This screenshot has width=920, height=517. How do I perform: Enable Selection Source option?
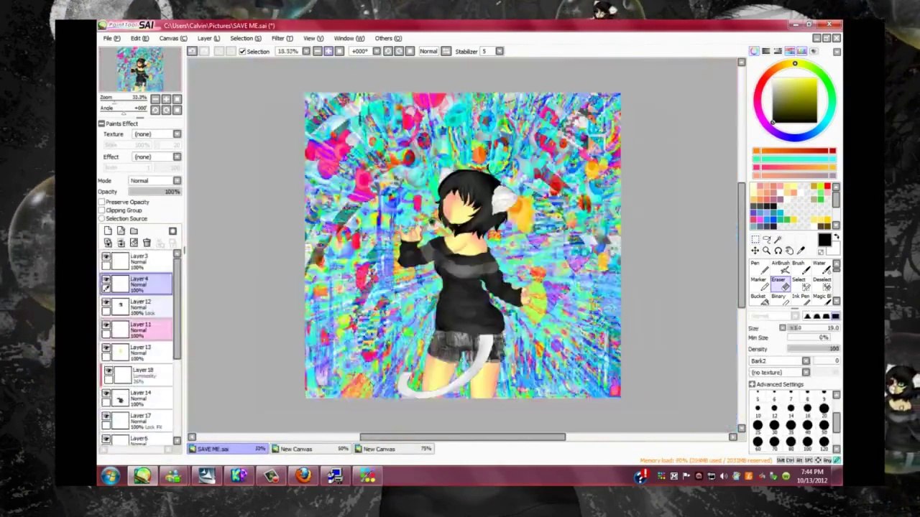click(x=102, y=218)
